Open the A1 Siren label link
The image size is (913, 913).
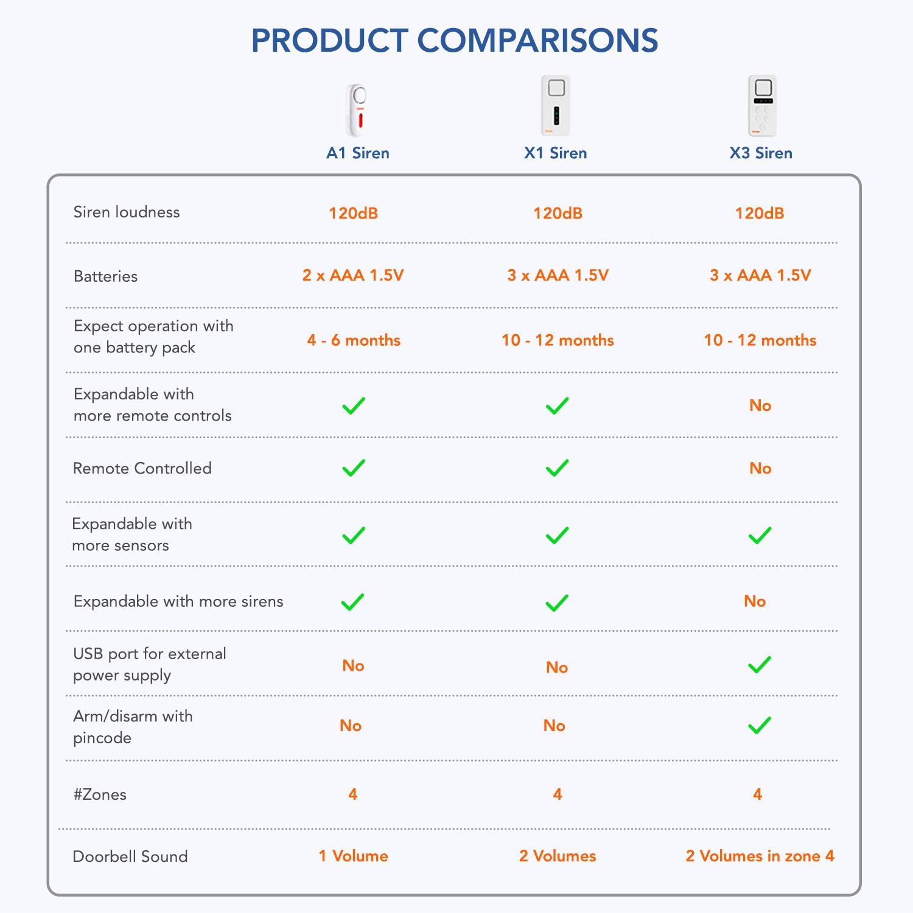pyautogui.click(x=358, y=153)
